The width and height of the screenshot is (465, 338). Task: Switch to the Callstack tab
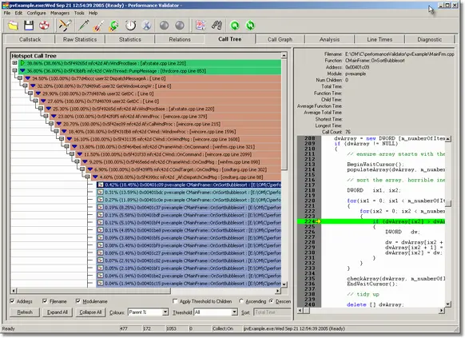(30, 39)
